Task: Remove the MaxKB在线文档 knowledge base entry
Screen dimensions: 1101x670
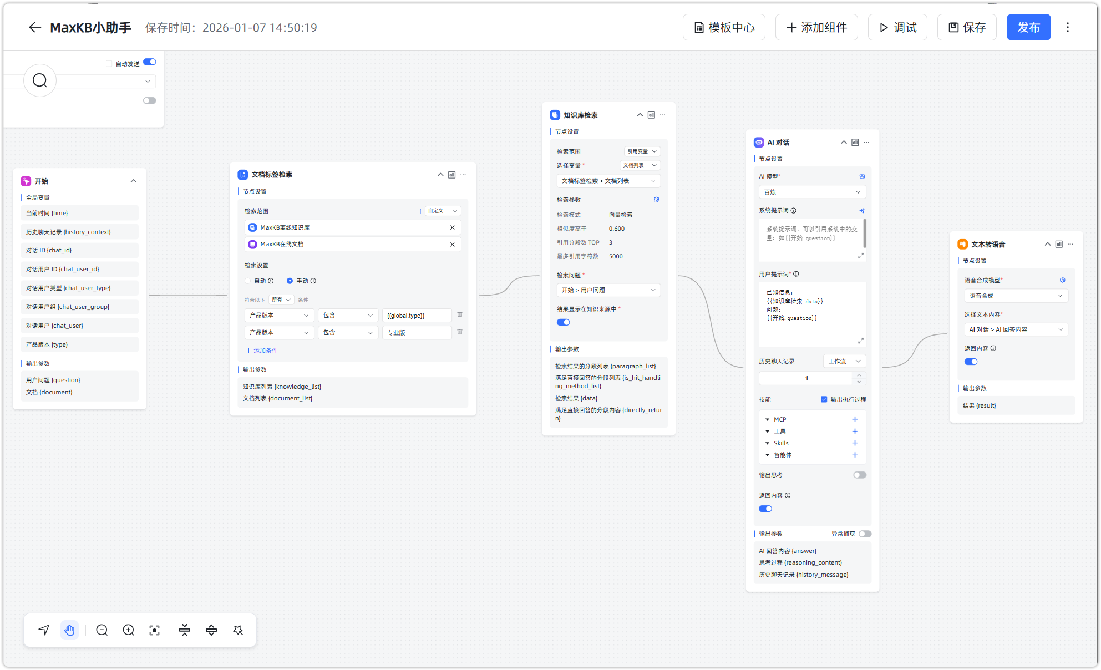Action: 452,245
